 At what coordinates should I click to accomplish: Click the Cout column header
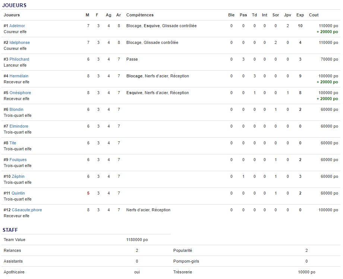[314, 15]
